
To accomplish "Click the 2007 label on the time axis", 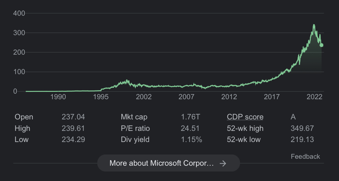I will tap(186, 97).
